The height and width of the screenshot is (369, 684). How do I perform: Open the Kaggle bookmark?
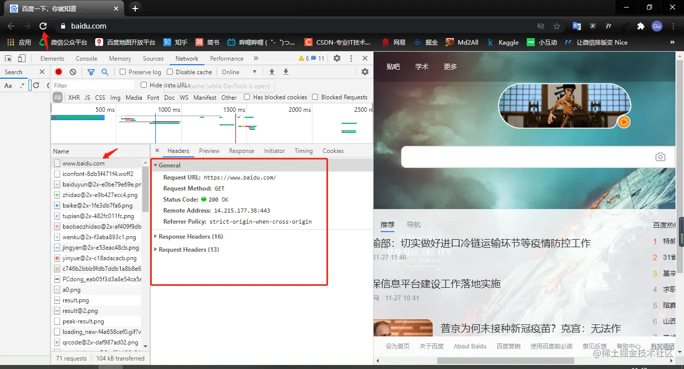point(503,43)
